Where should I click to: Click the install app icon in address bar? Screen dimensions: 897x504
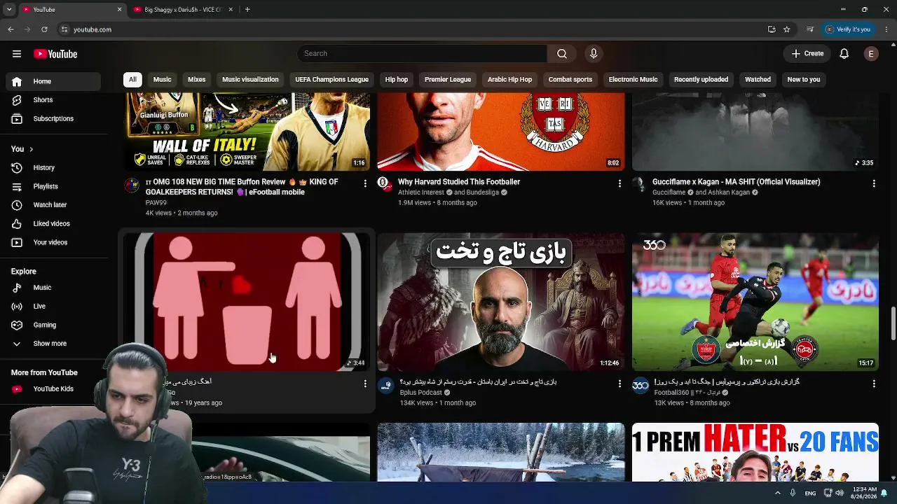(772, 29)
